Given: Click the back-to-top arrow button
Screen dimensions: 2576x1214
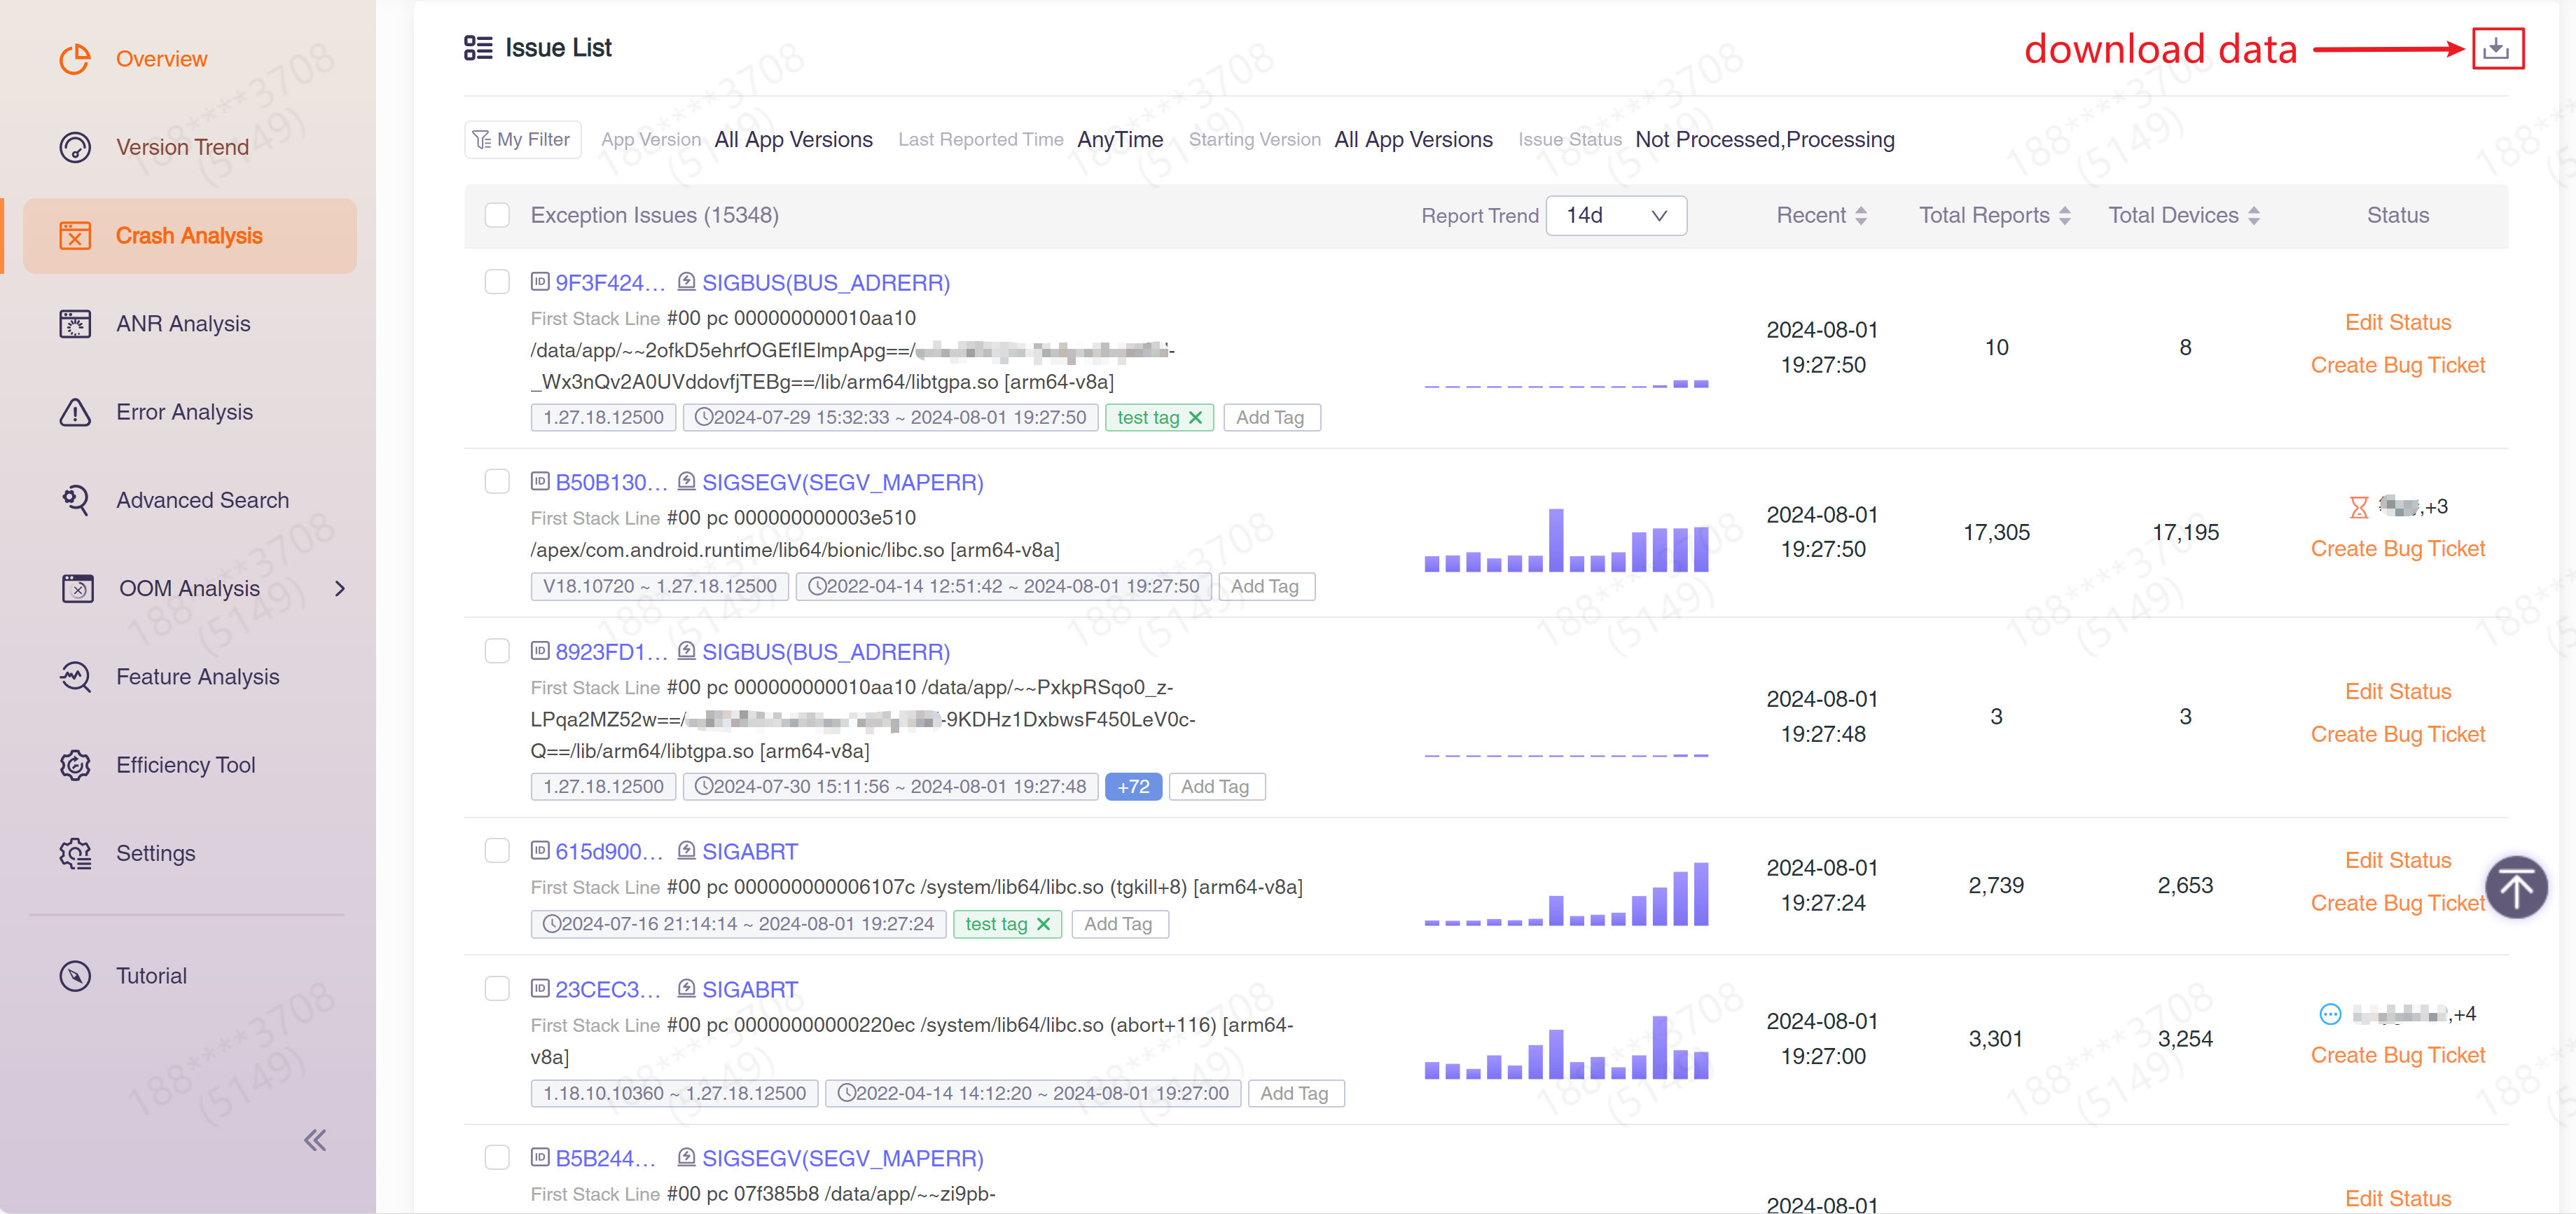Looking at the screenshot, I should (2516, 887).
